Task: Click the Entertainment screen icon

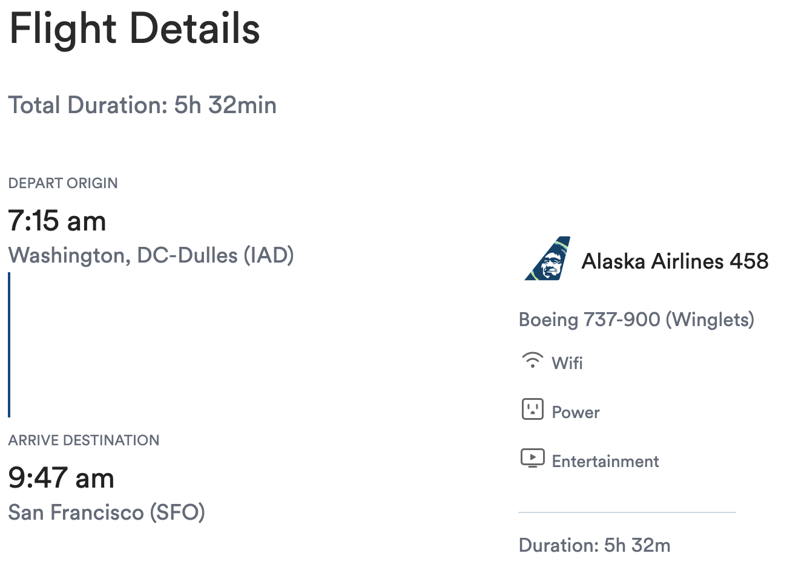Action: 532,458
